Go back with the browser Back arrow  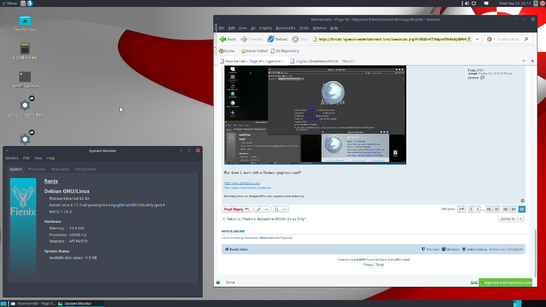click(228, 39)
